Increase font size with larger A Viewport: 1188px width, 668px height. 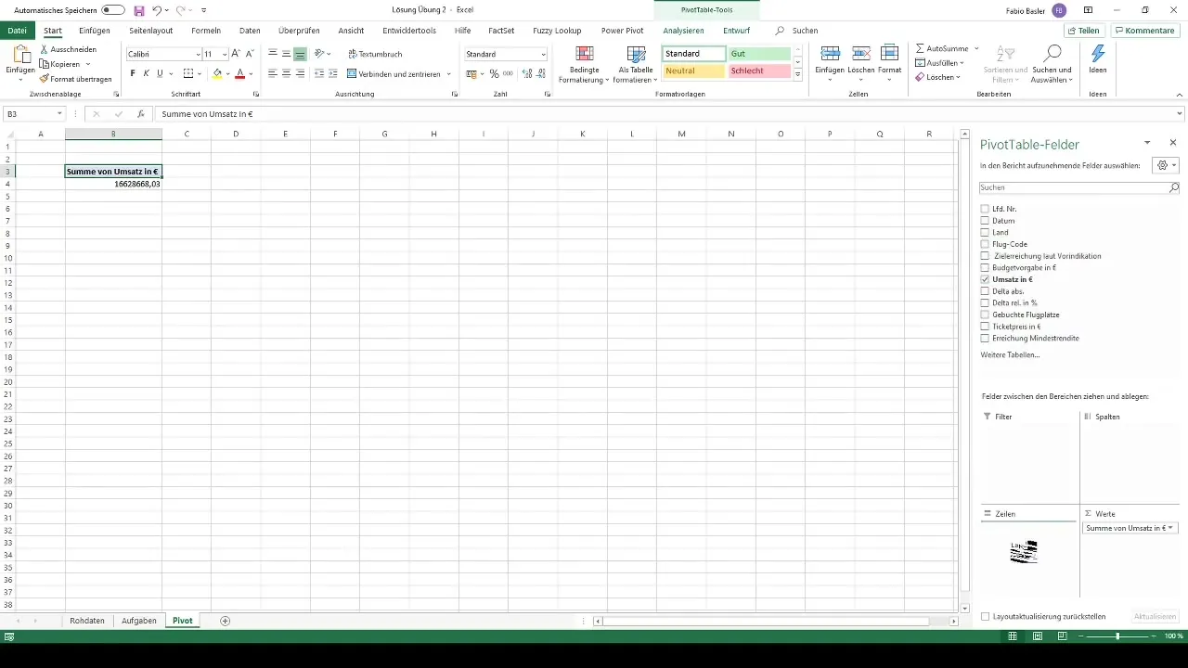[236, 54]
